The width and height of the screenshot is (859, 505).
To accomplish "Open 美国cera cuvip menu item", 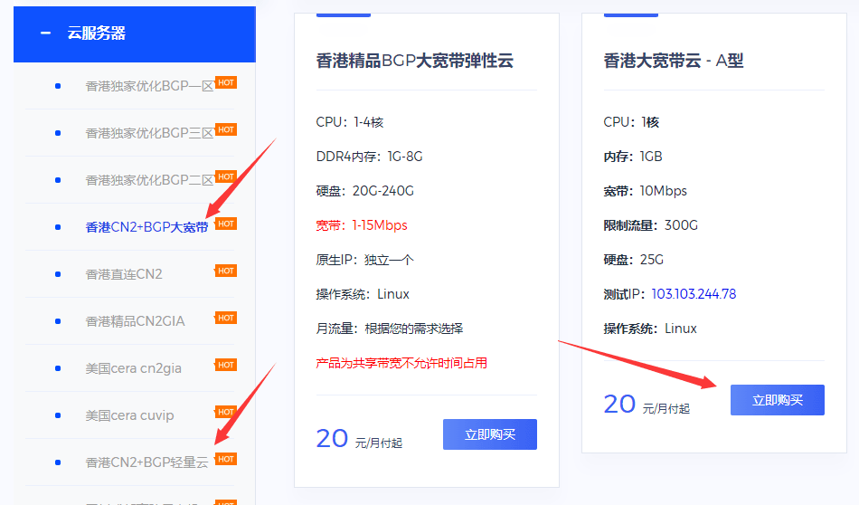I will tap(129, 415).
